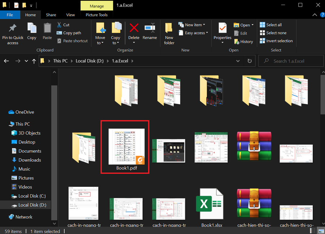Open recent locations dropdown
Image resolution: width=325 pixels, height=234 pixels.
point(26,61)
